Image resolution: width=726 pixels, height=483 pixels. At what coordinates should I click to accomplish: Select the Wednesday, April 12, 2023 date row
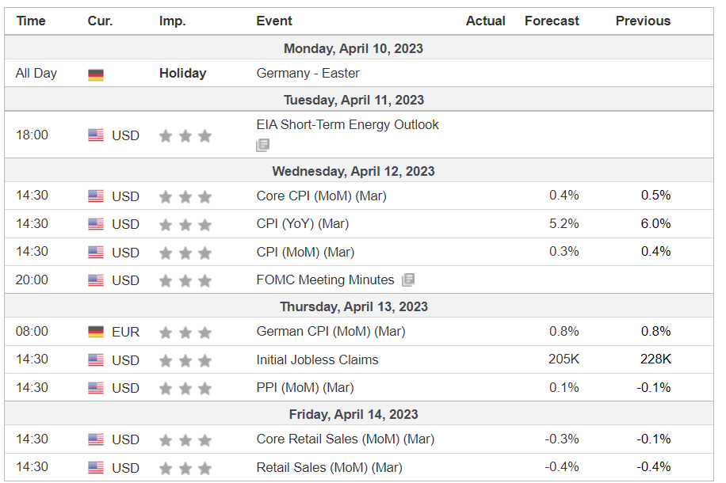359,171
